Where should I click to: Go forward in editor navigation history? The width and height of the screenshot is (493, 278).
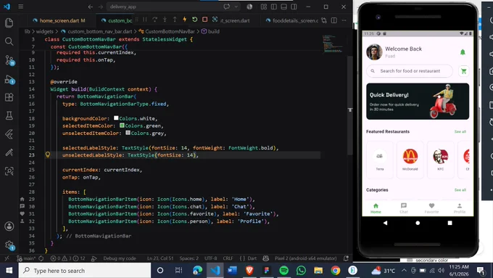[100, 7]
